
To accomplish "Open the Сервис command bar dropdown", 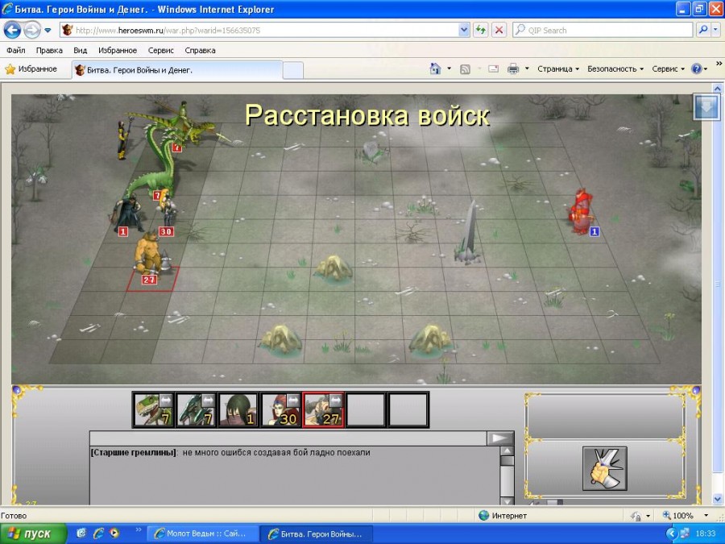I will 668,69.
